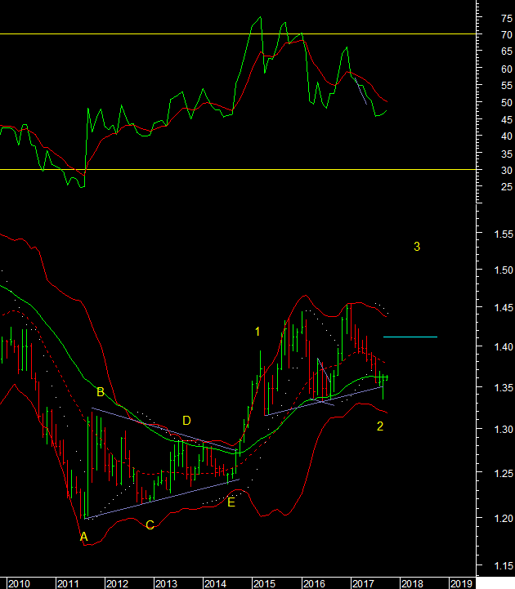Click the wave label D

(186, 421)
